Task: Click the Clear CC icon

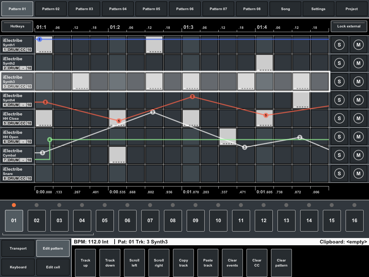Action: (x=257, y=263)
